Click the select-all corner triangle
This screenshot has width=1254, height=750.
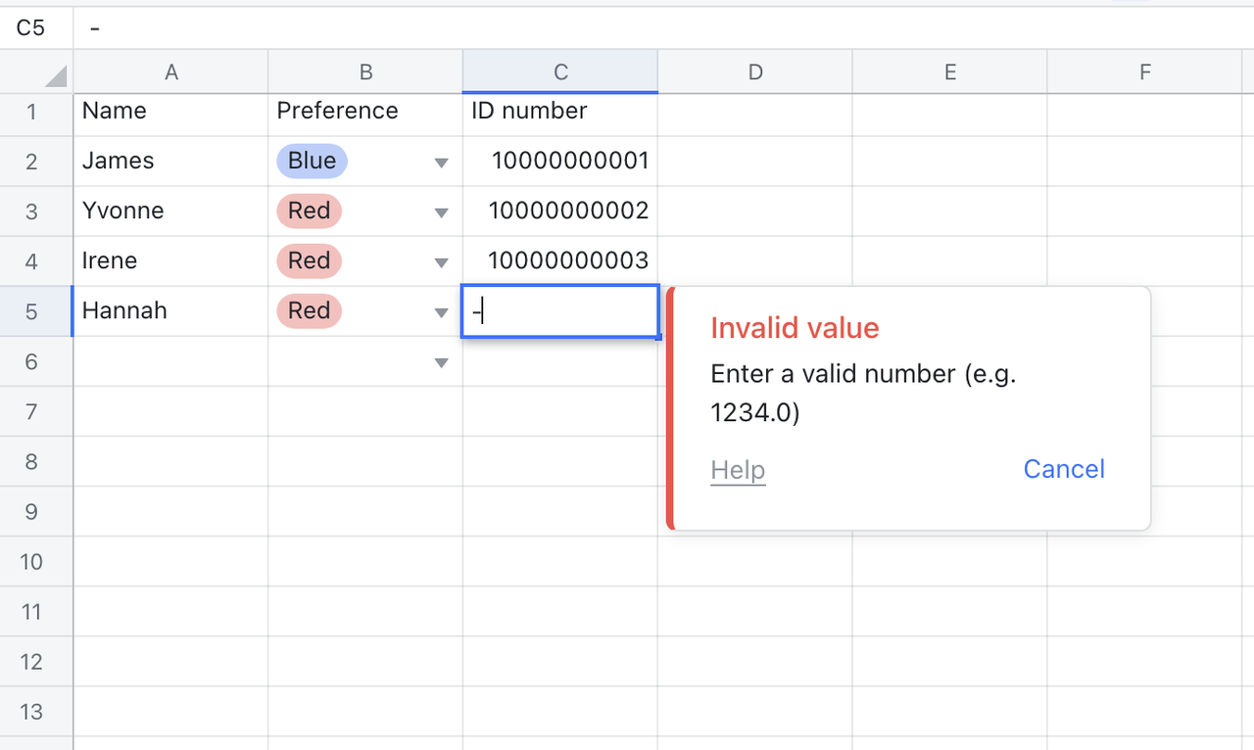click(x=56, y=76)
